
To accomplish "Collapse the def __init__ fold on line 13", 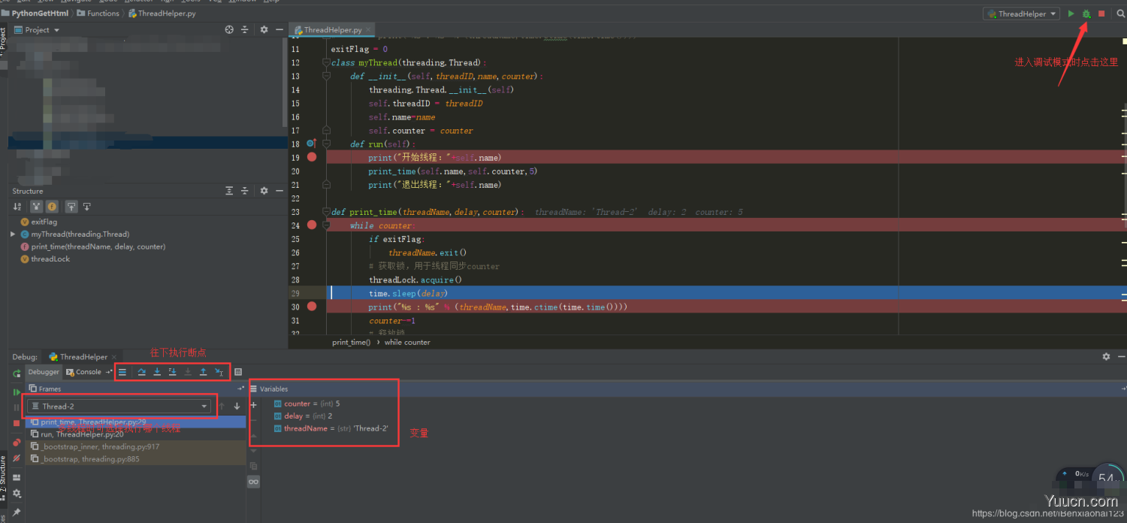I will 327,76.
